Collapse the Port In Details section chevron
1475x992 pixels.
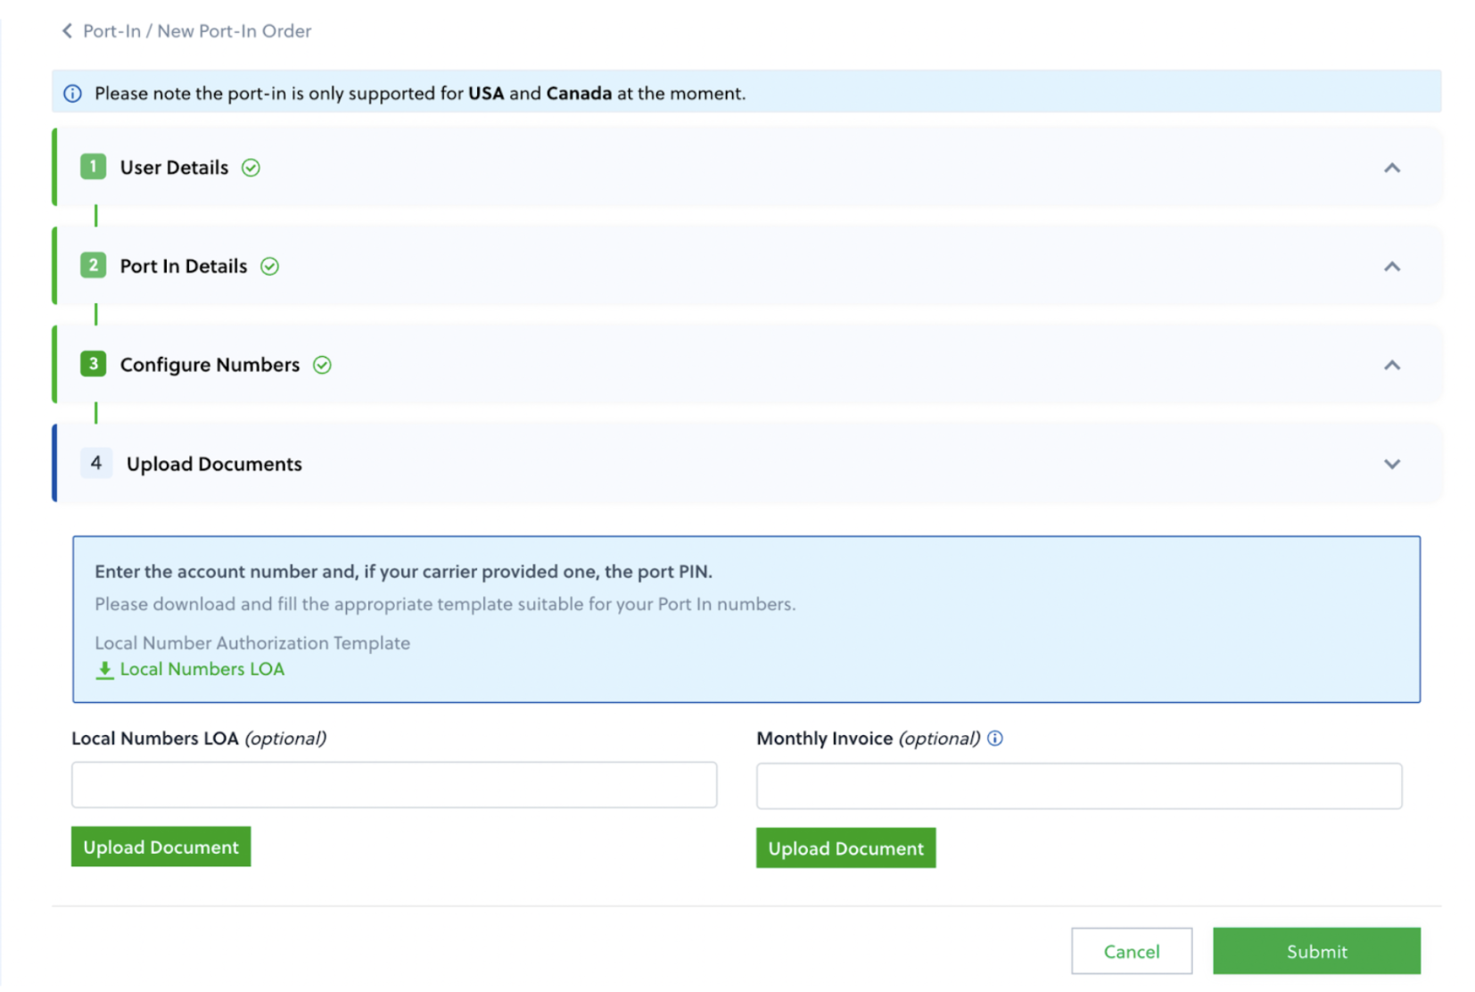pos(1391,267)
